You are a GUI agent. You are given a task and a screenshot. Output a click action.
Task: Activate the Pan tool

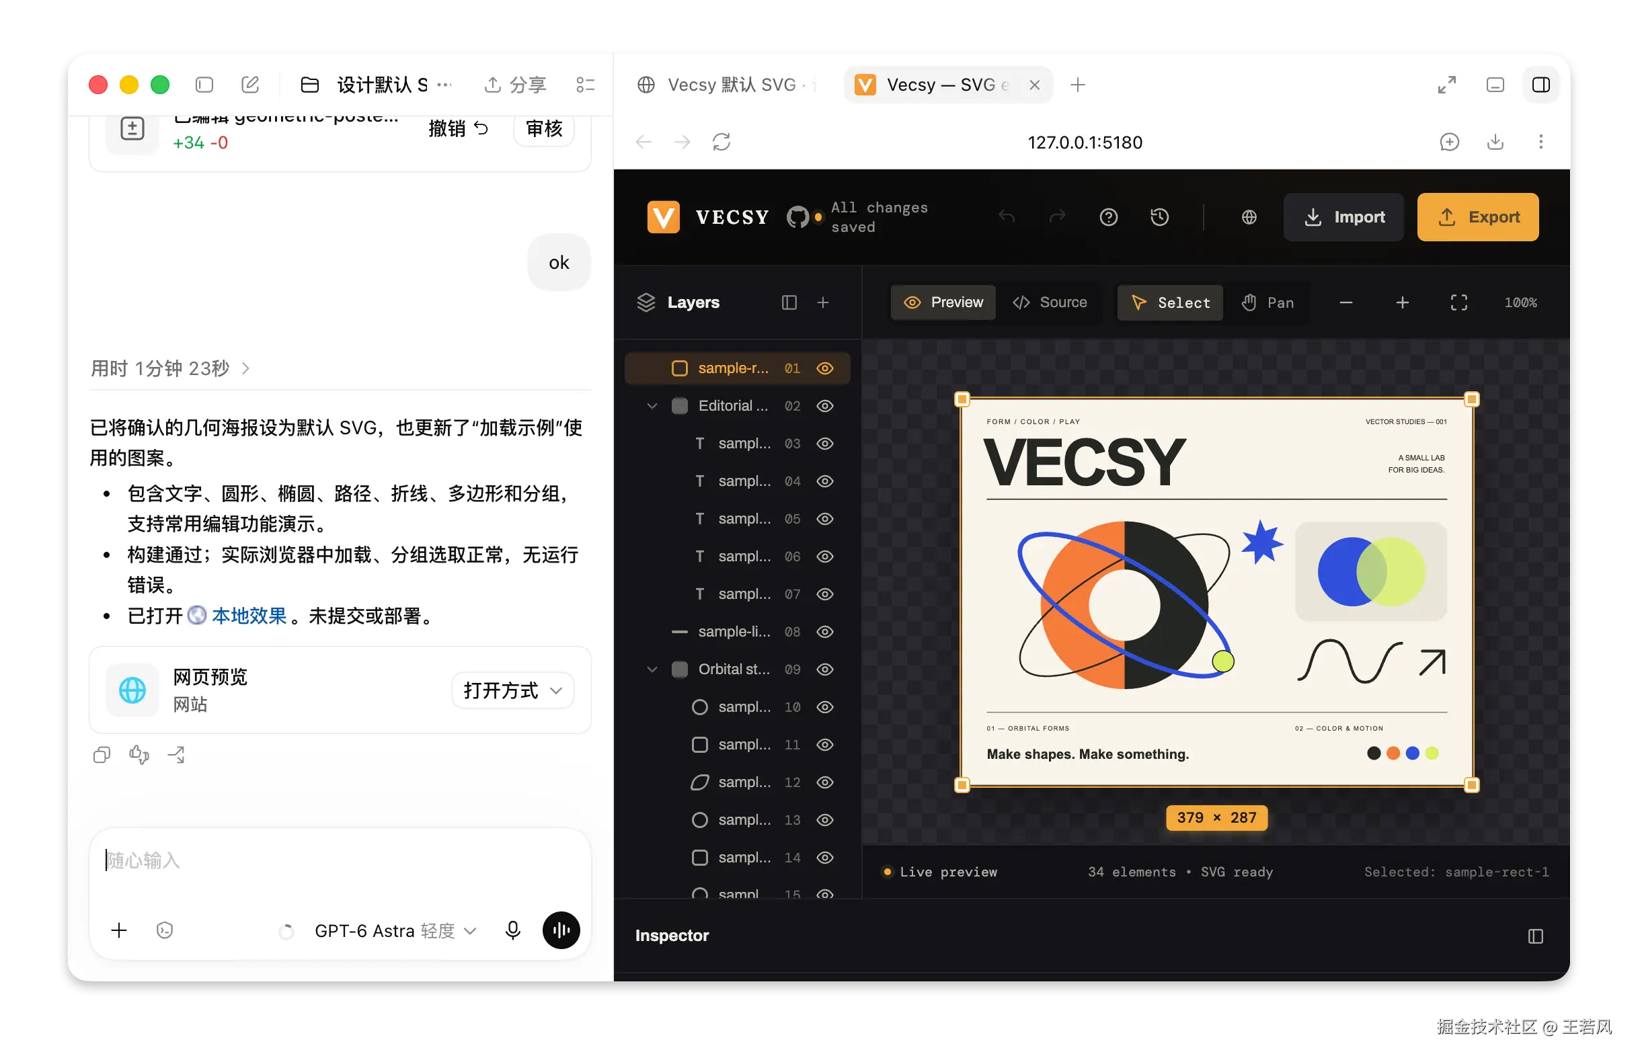tap(1267, 302)
